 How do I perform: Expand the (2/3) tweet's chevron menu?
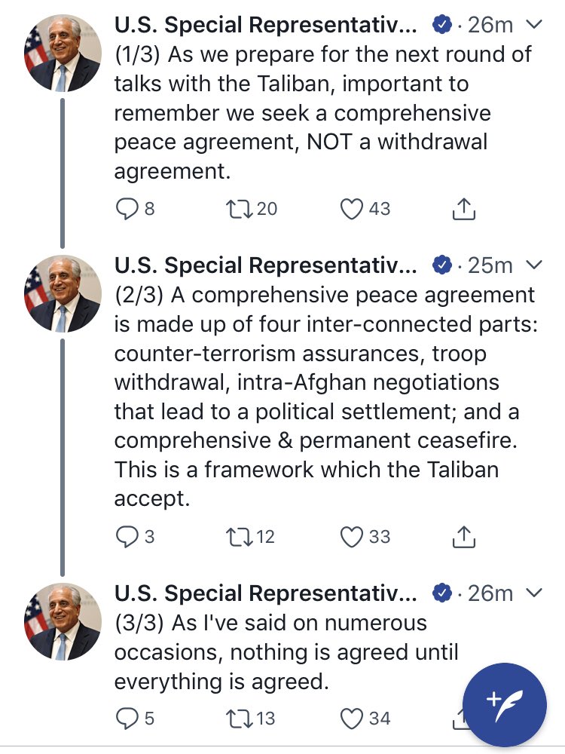coord(533,265)
